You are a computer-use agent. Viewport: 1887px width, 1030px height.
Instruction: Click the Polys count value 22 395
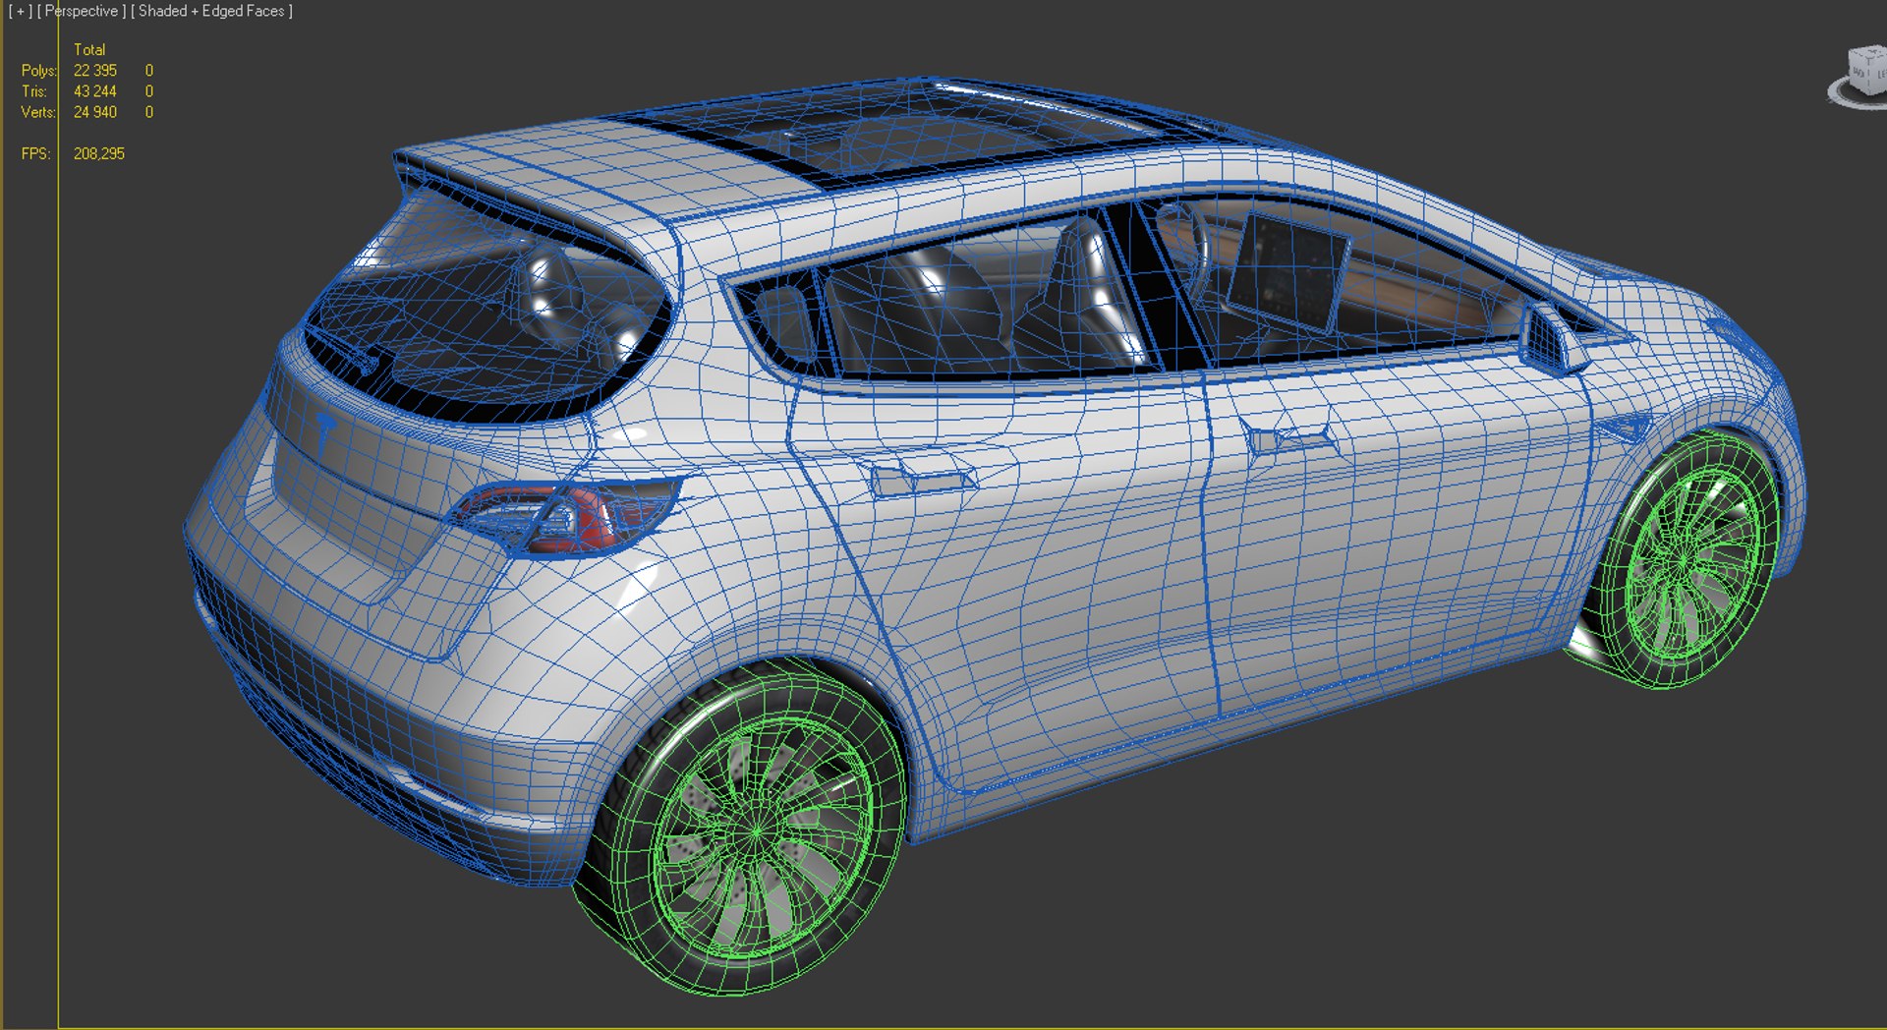tap(94, 71)
